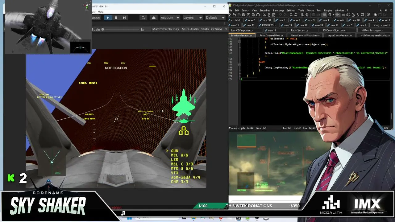
Task: Toggle Maximize On Play in Game view
Action: [165, 29]
